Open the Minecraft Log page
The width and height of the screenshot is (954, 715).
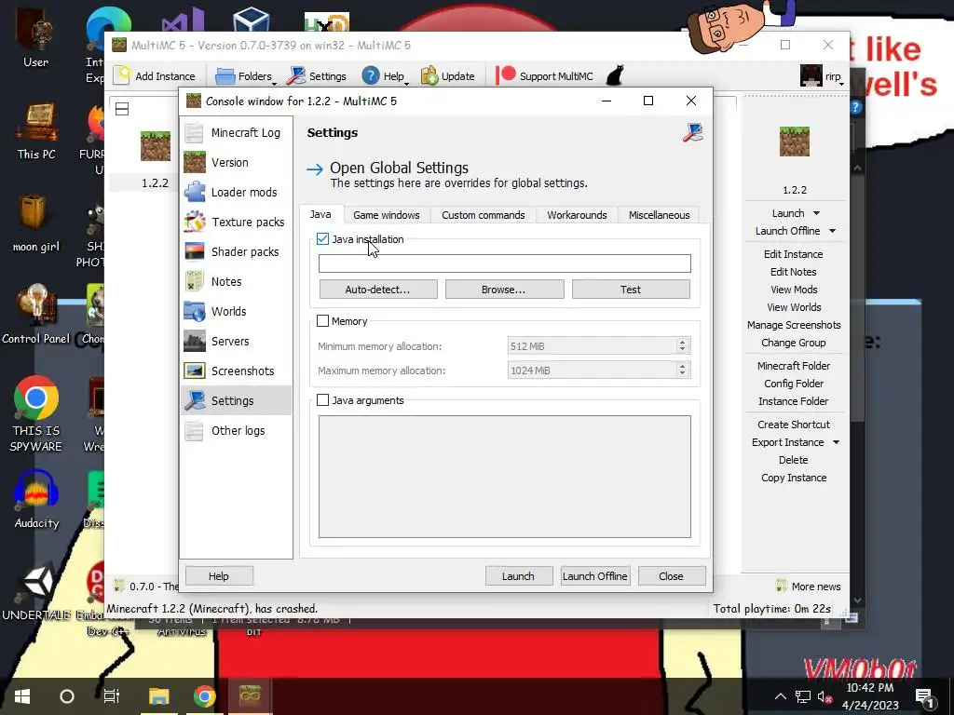[x=236, y=132]
